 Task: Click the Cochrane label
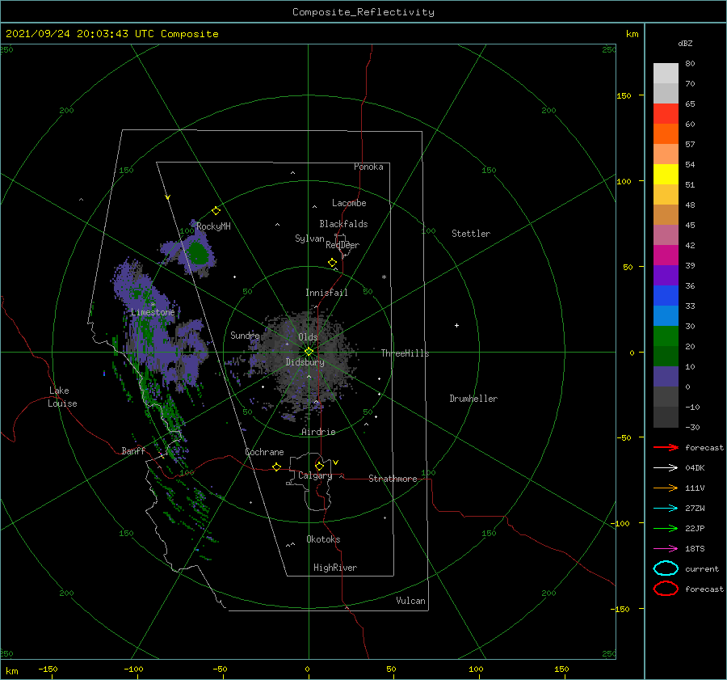[264, 452]
